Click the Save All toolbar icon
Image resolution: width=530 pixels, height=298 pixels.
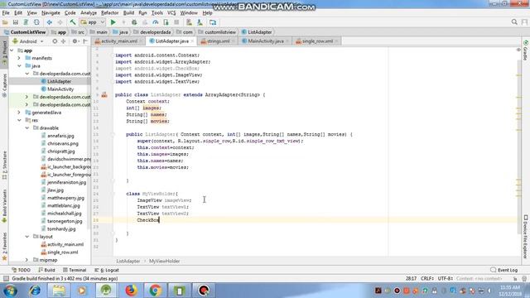click(x=16, y=22)
